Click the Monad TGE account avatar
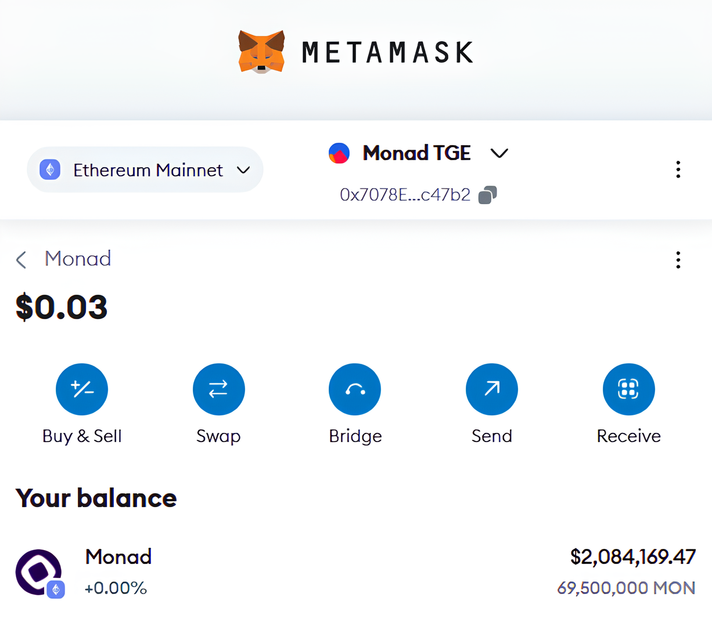The image size is (712, 622). 339,153
